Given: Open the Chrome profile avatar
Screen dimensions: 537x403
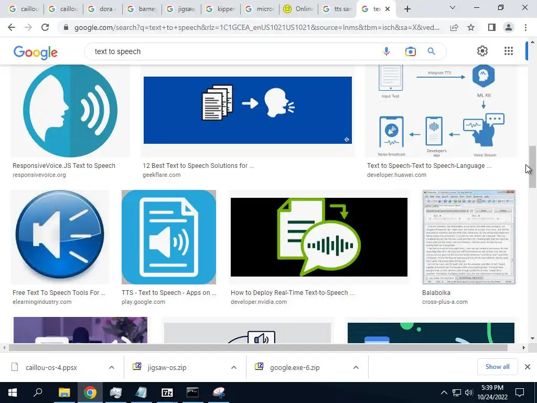Looking at the screenshot, I should 509,27.
